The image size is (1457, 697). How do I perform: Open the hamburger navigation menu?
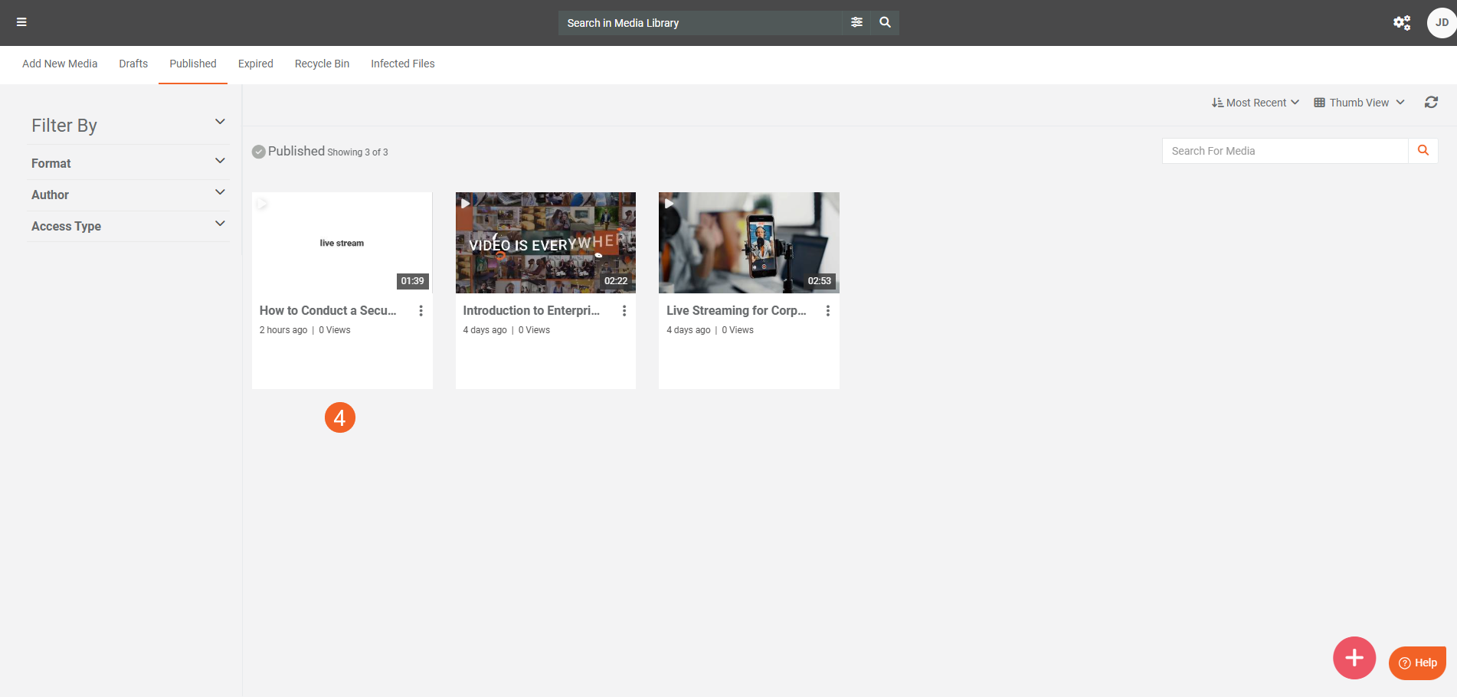[x=21, y=22]
